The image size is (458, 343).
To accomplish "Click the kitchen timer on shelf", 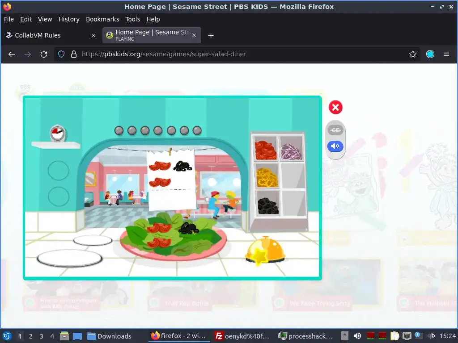I will [x=58, y=133].
